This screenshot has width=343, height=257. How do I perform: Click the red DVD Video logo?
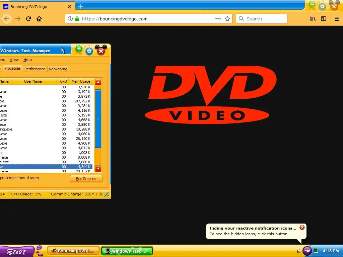click(210, 95)
